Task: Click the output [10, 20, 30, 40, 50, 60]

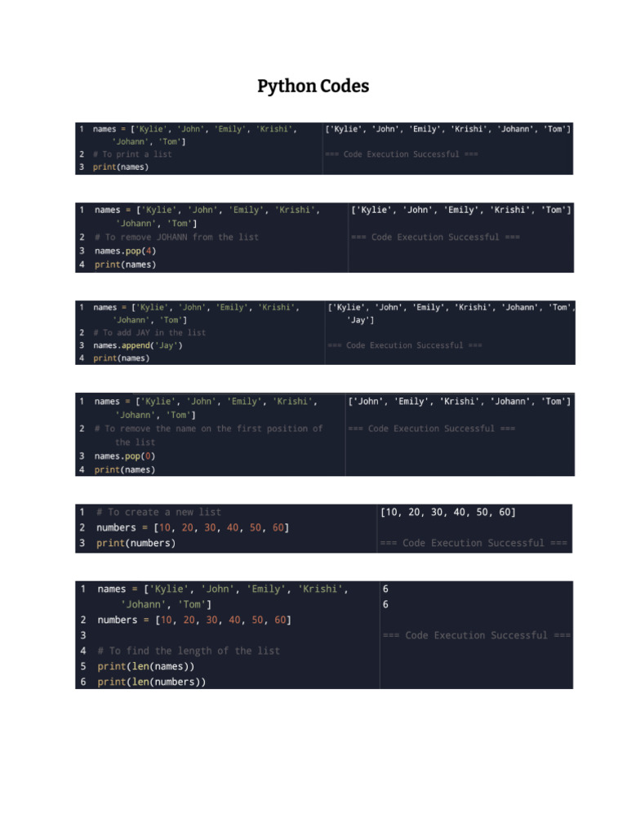Action: pos(448,512)
